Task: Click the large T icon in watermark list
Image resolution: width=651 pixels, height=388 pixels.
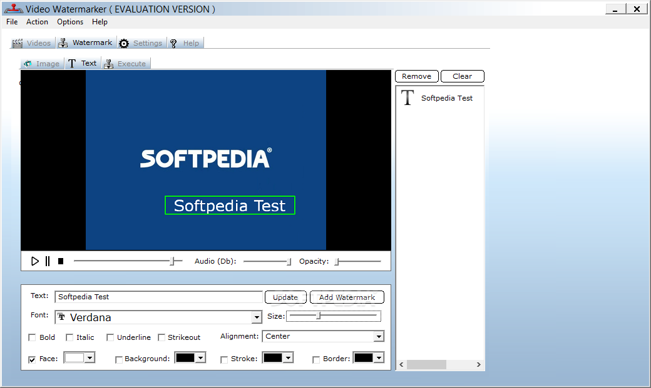Action: click(408, 98)
